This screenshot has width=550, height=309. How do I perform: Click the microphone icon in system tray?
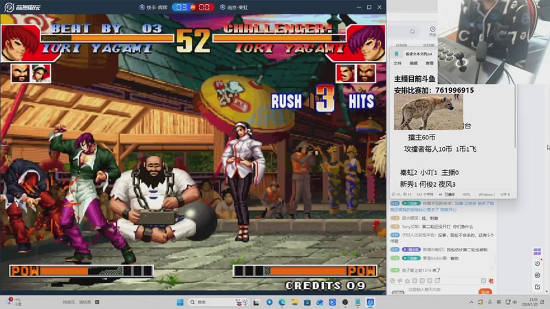click(489, 302)
